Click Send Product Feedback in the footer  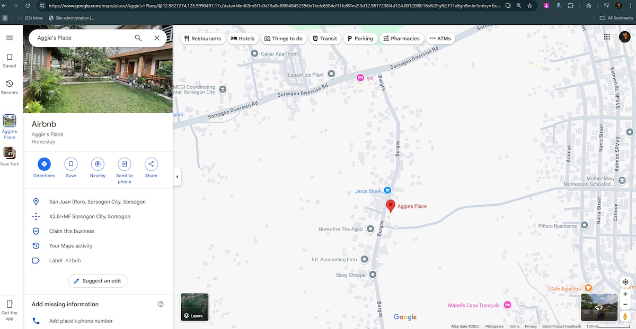tap(561, 326)
